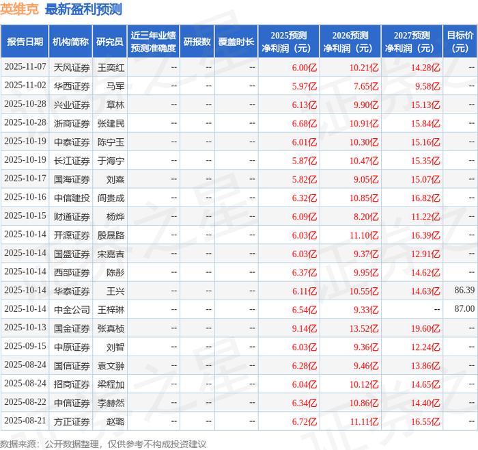This screenshot has width=478, height=450.
Task: Click the 2027预测净利润 column header
Action: (x=412, y=42)
